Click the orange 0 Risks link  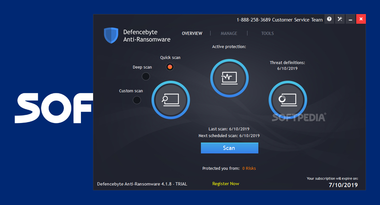click(x=249, y=168)
